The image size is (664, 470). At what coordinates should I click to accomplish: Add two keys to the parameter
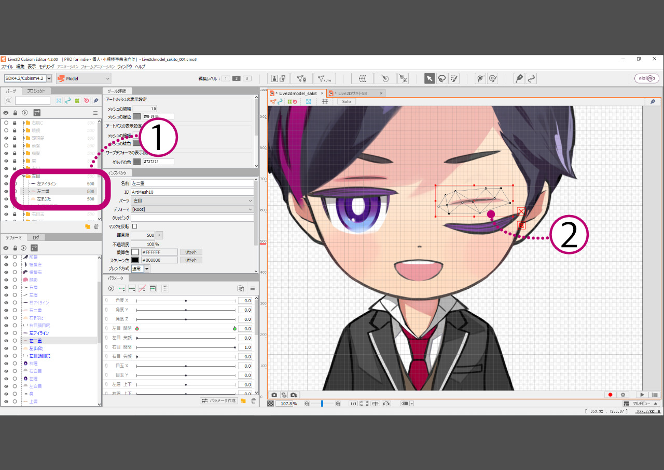(121, 288)
